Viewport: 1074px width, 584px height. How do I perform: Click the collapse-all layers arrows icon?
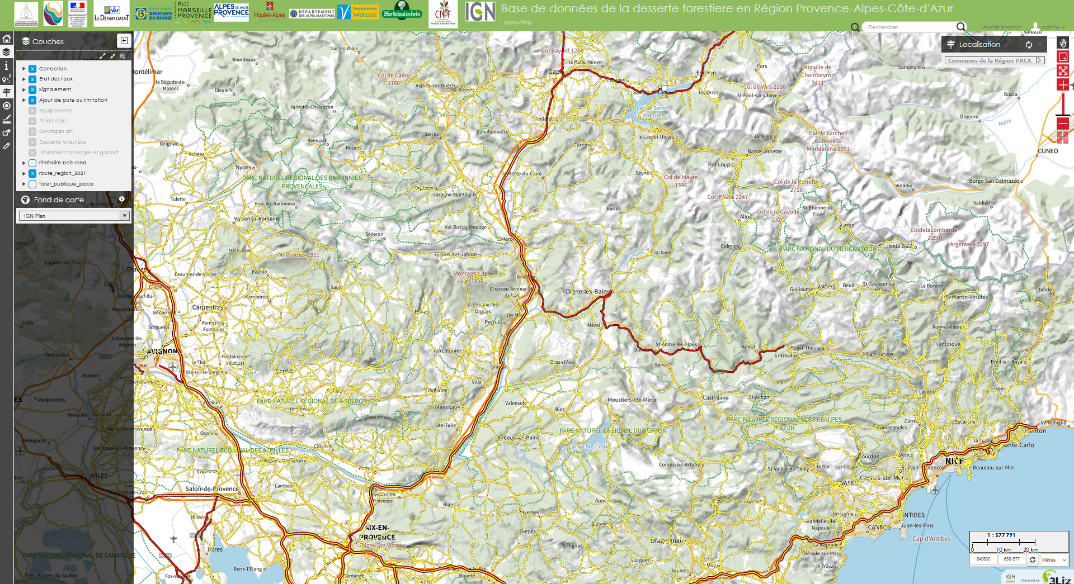point(112,56)
